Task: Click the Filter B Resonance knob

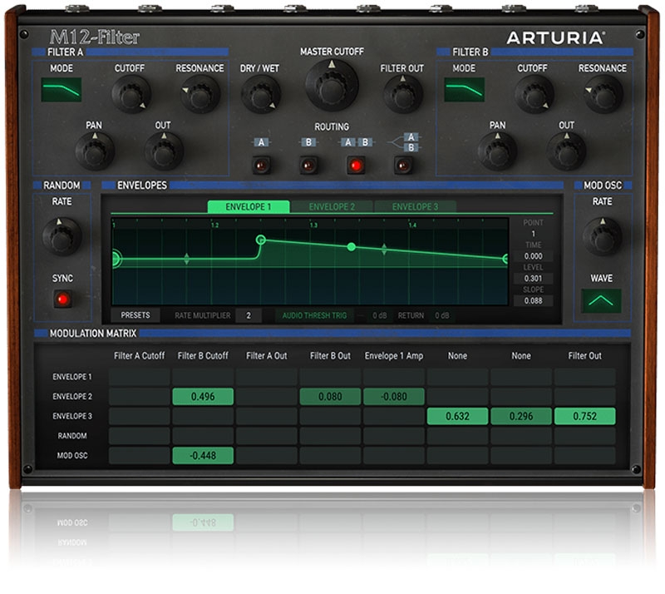Action: 603,95
